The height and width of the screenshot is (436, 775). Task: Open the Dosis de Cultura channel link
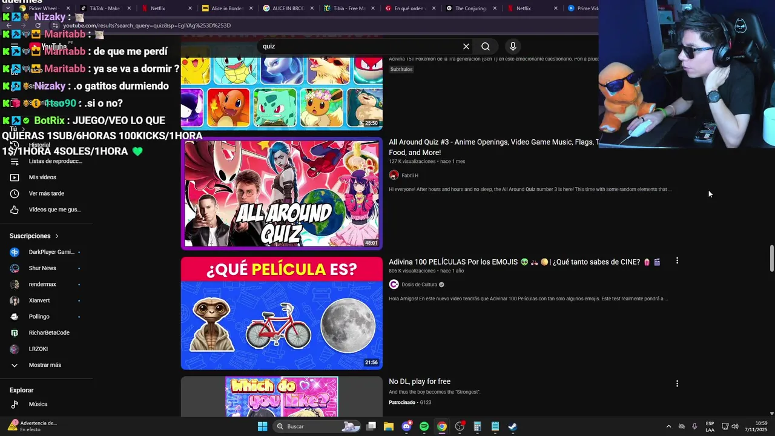(419, 285)
